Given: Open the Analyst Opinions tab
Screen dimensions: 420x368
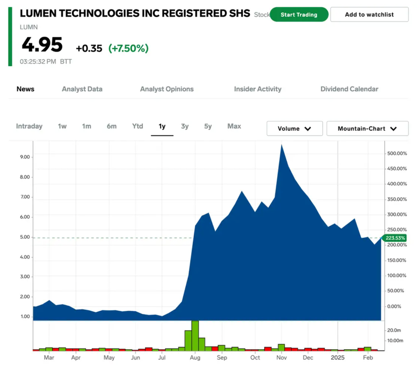Looking at the screenshot, I should click(166, 89).
